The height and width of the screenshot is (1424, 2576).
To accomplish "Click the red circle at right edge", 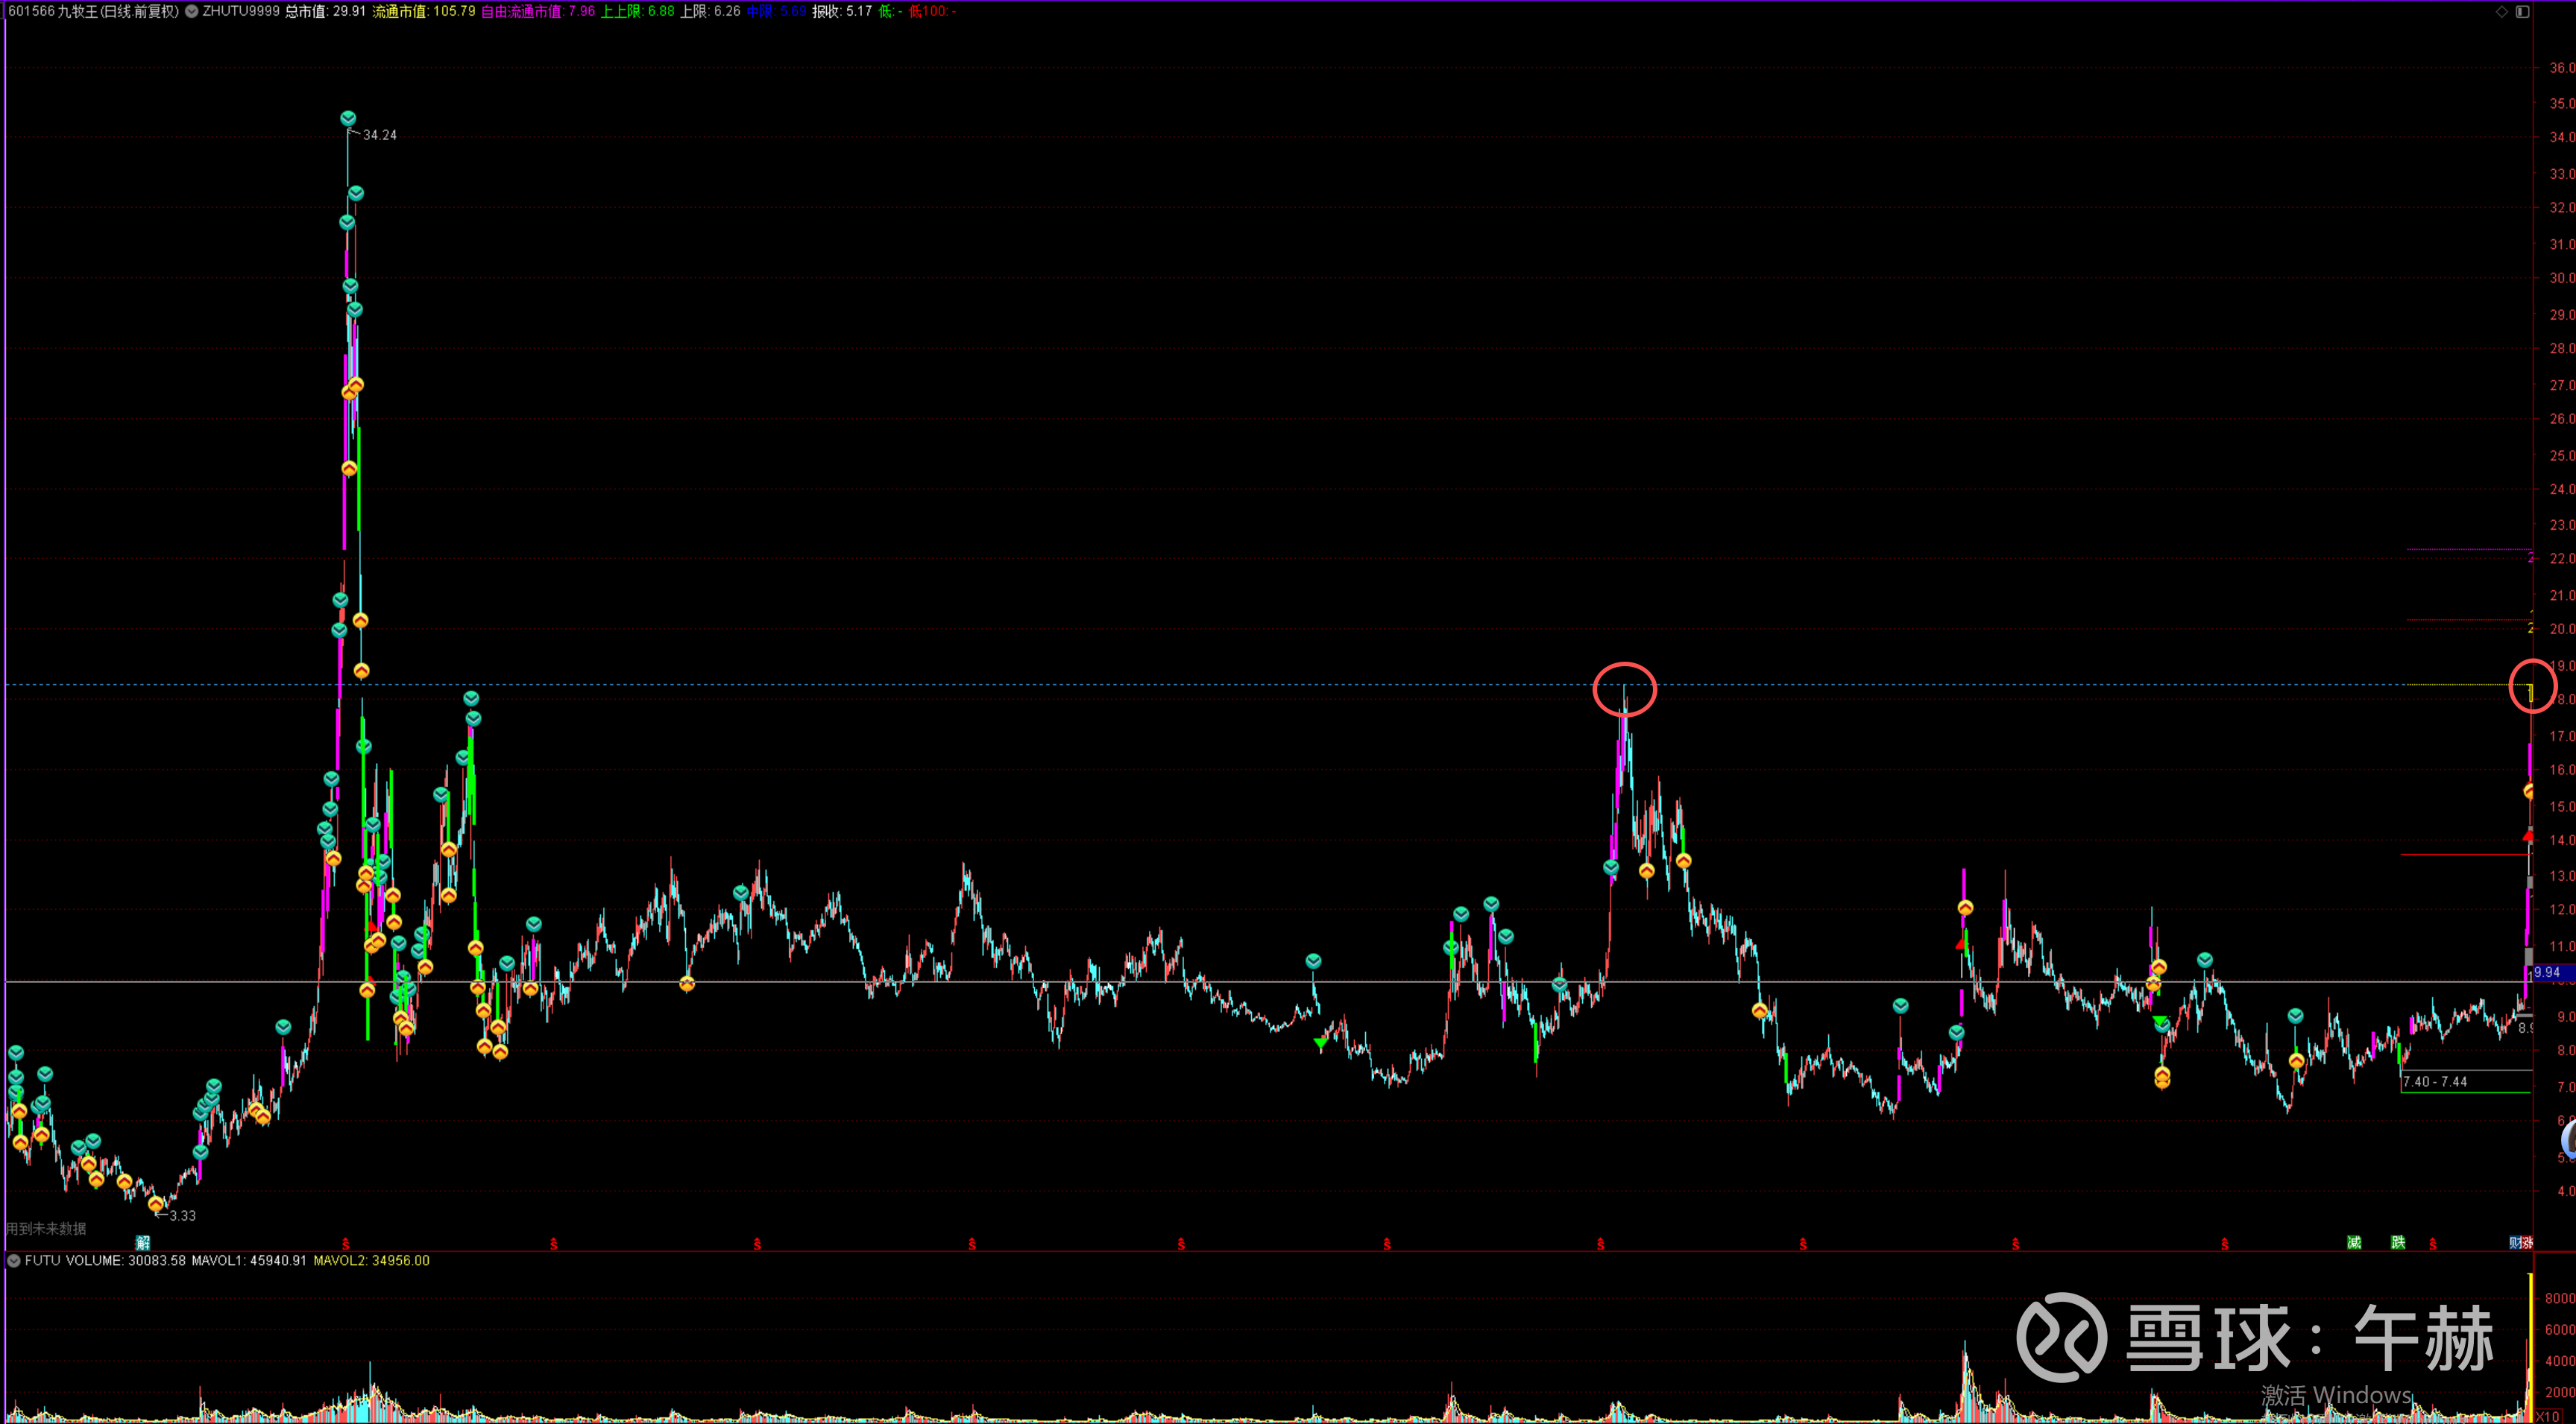I will click(x=2532, y=686).
